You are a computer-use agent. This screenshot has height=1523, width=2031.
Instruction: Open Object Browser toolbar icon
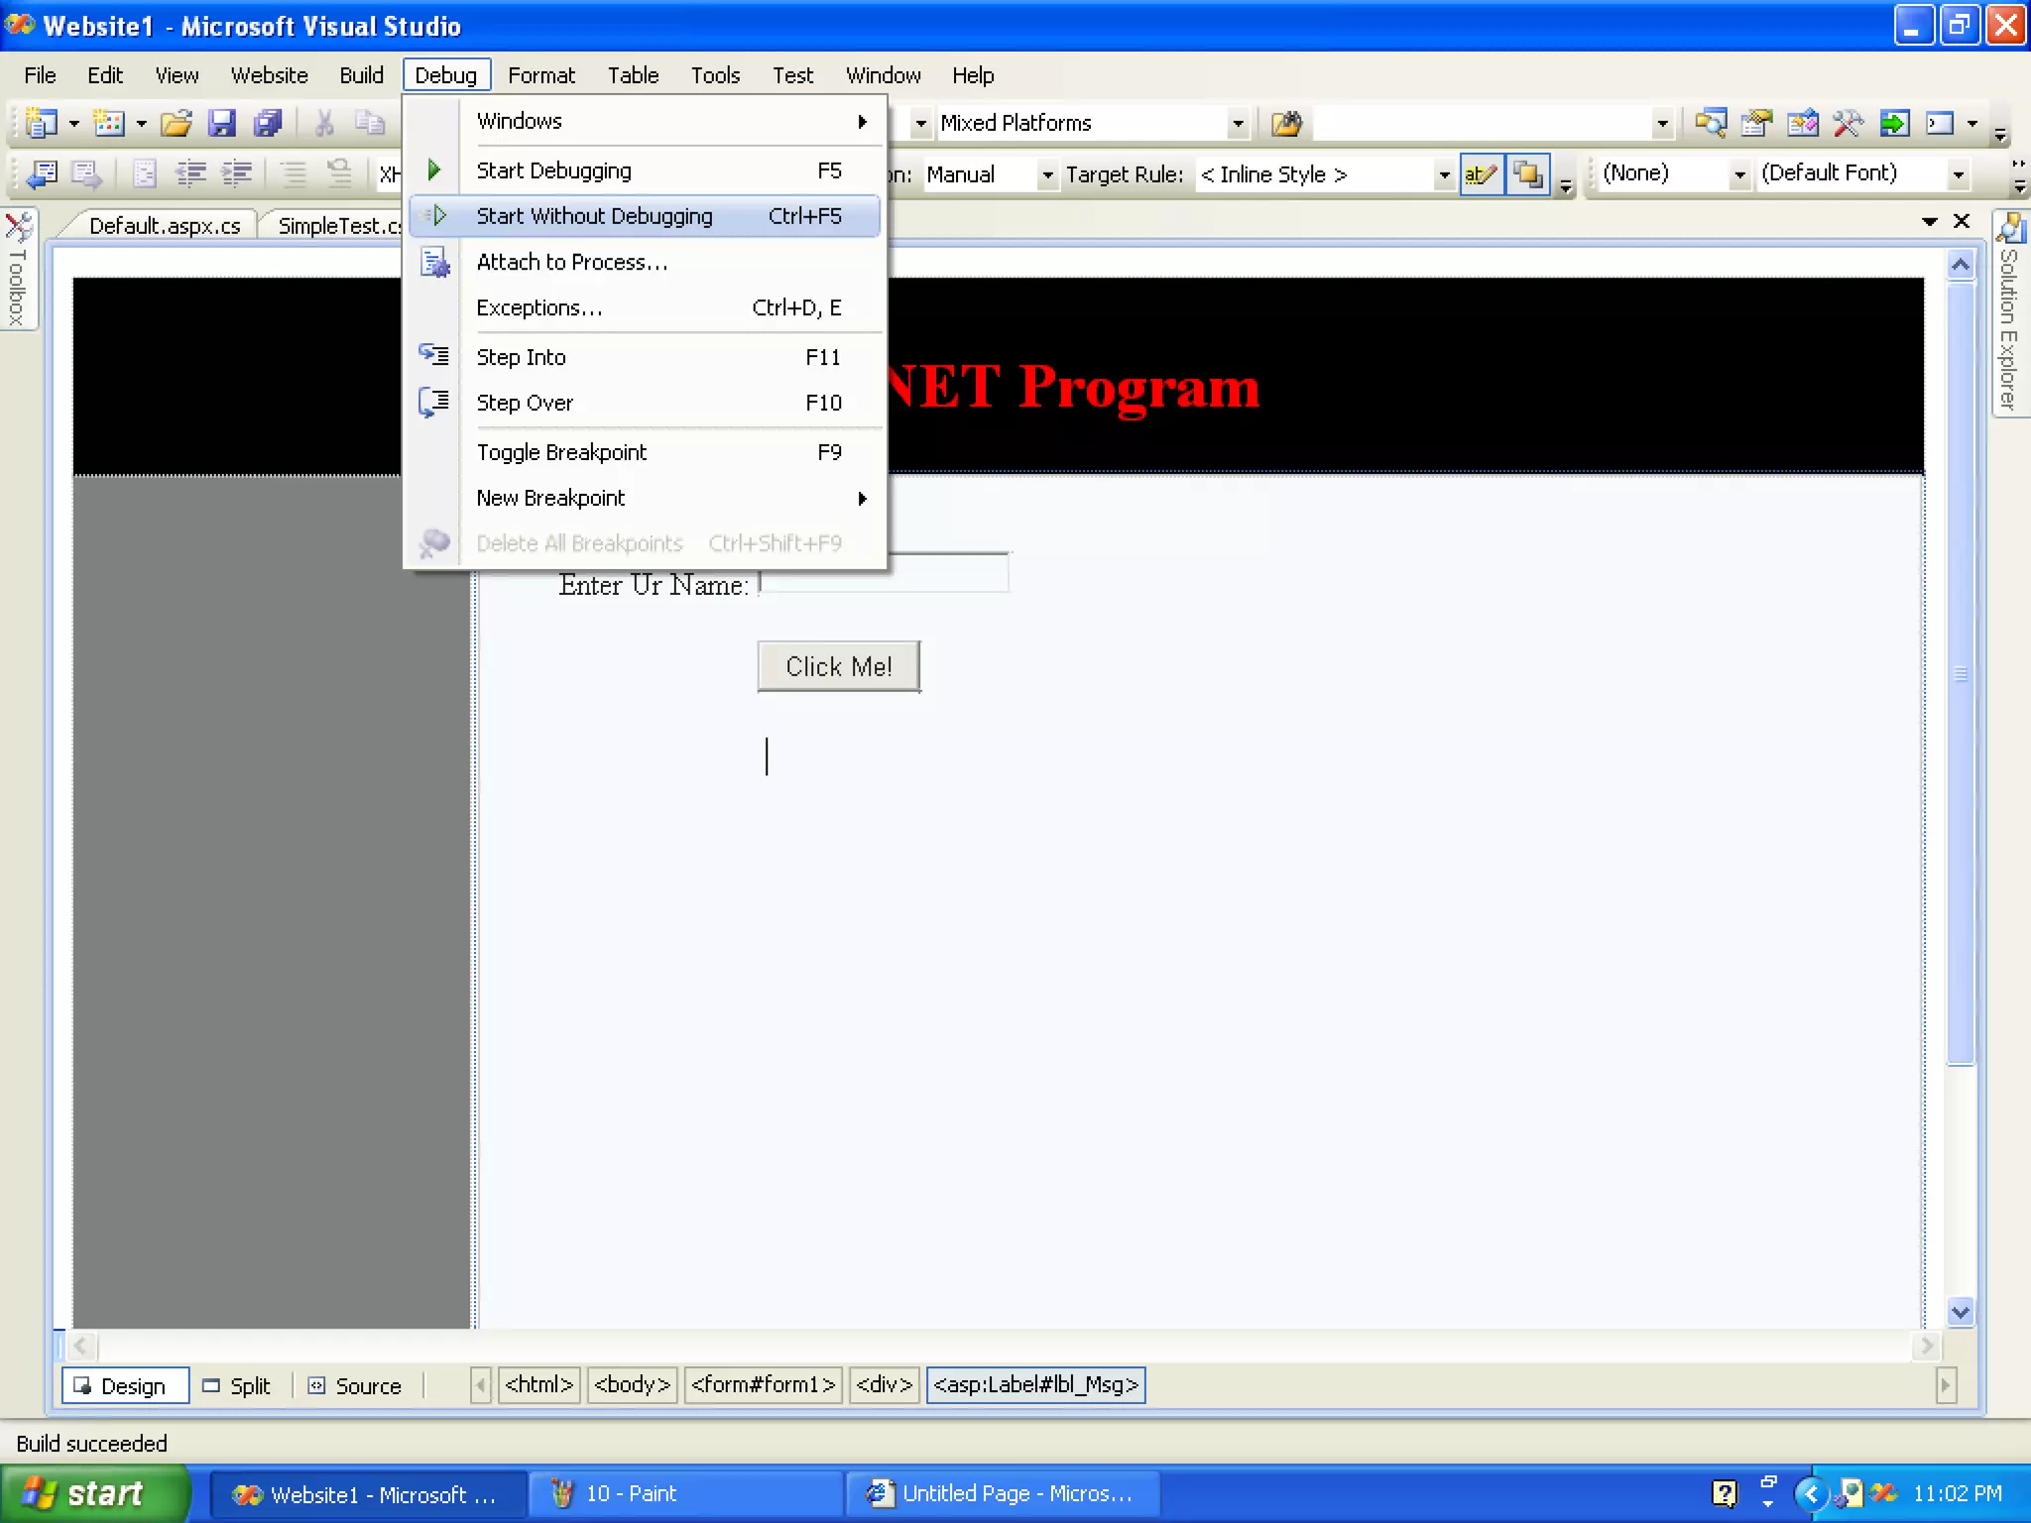tap(1802, 123)
